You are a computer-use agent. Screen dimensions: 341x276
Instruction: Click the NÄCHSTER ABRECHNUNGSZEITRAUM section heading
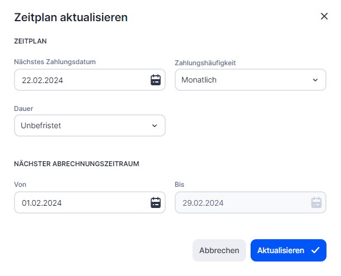click(76, 164)
